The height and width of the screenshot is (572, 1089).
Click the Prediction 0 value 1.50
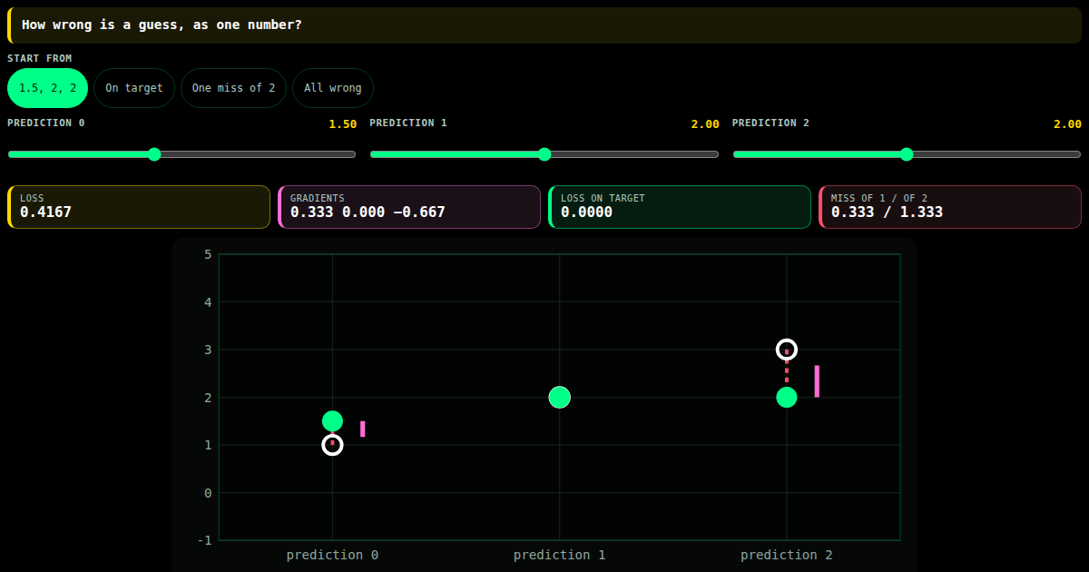tap(342, 124)
